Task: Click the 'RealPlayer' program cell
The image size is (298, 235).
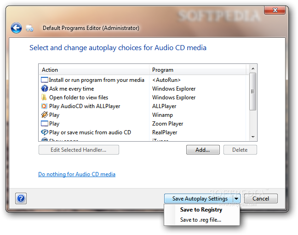Action: [165, 132]
